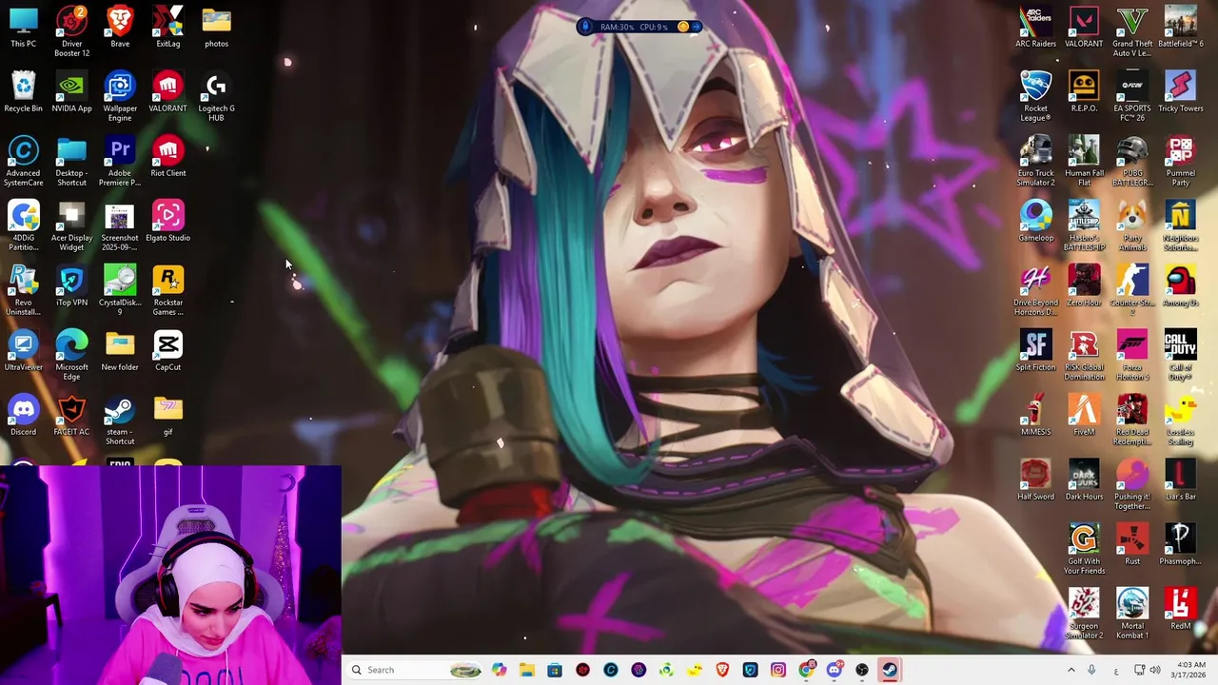This screenshot has width=1218, height=685.
Task: Click the microphone tray icon
Action: point(1091,670)
